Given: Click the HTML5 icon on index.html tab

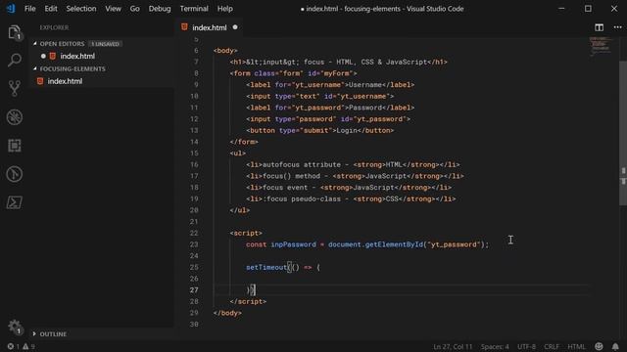Looking at the screenshot, I should 184,27.
